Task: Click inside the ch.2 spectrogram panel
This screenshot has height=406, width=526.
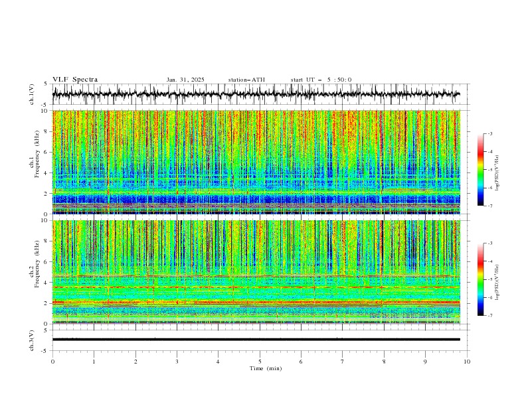Action: tap(256, 272)
